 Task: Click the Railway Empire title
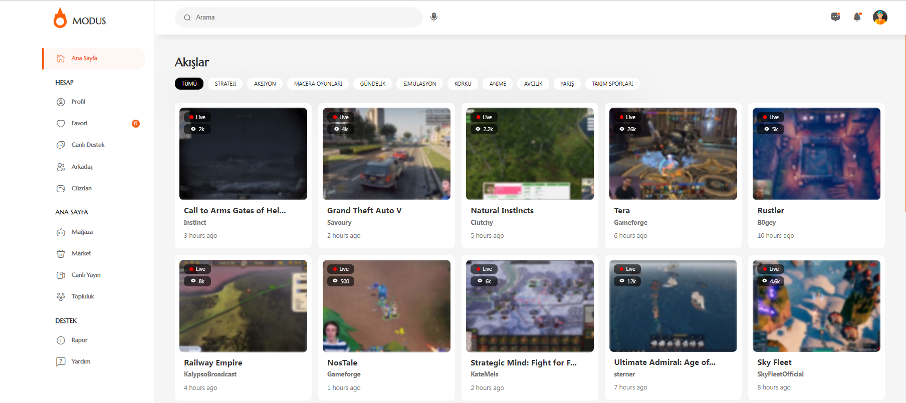[x=213, y=363]
